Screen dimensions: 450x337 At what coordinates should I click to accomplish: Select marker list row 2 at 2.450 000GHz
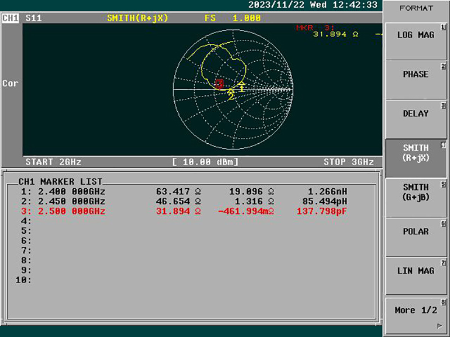click(x=184, y=201)
